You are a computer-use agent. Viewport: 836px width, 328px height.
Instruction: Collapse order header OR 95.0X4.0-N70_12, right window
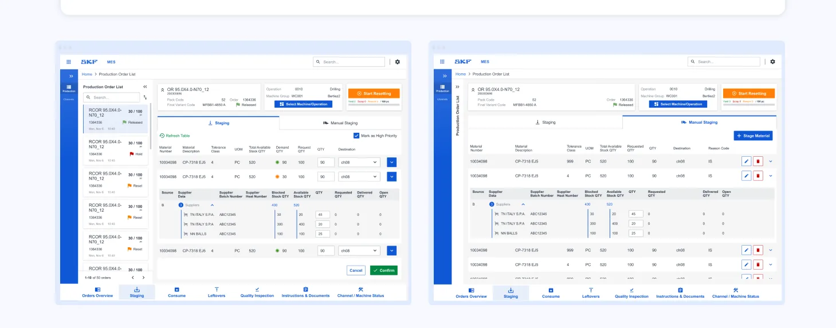click(x=473, y=90)
